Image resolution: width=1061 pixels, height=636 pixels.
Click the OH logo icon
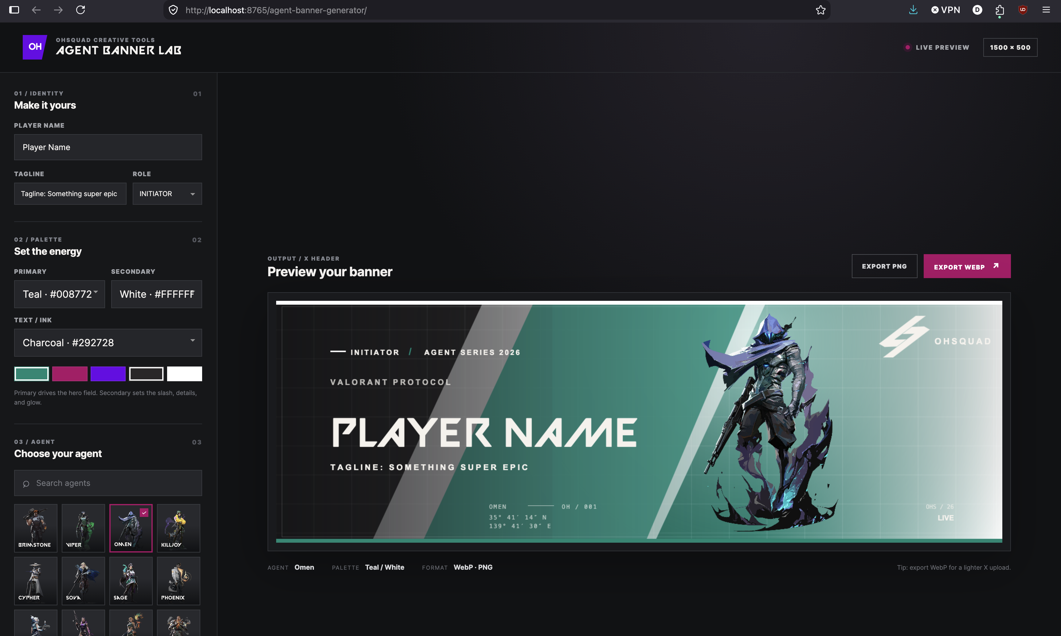35,47
